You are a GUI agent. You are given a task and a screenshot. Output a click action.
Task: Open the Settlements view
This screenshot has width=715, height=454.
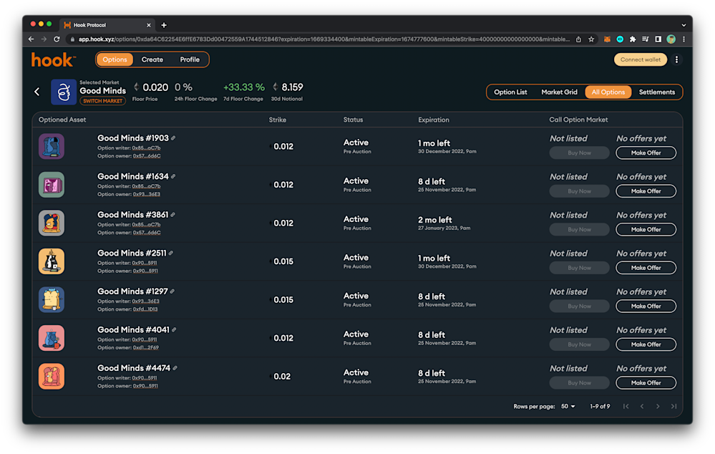(656, 92)
